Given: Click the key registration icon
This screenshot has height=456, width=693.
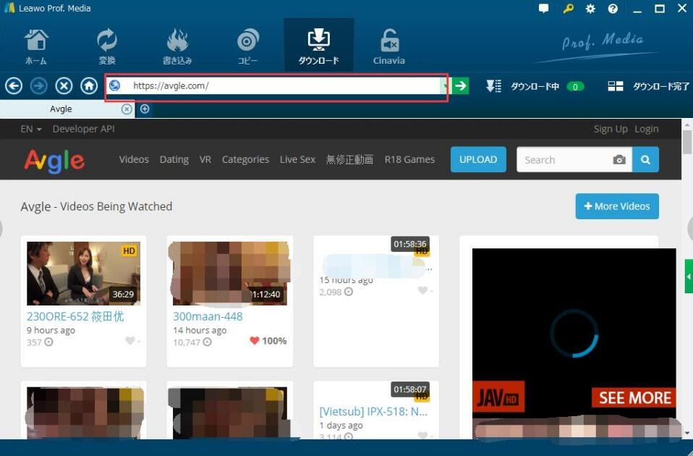Looking at the screenshot, I should (569, 9).
